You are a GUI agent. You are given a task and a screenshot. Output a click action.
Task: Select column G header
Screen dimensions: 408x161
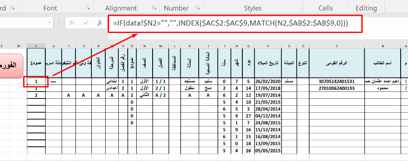click(x=248, y=46)
